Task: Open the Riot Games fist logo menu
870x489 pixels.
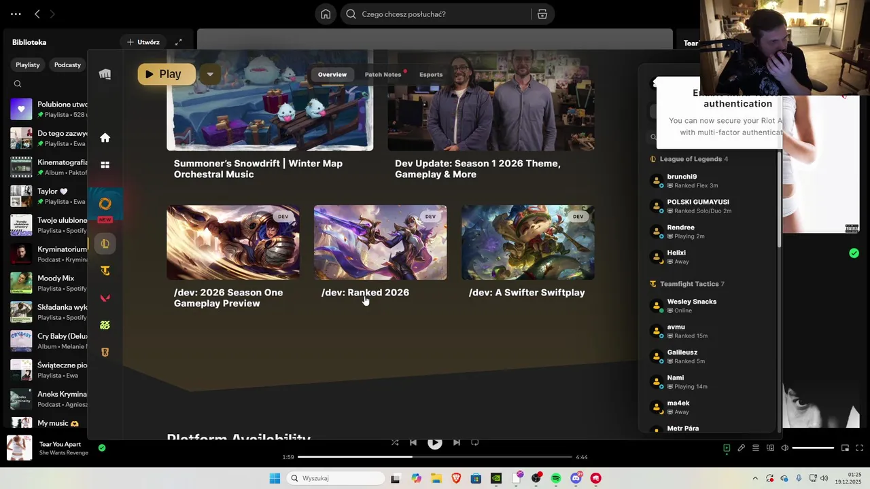Action: (x=105, y=74)
